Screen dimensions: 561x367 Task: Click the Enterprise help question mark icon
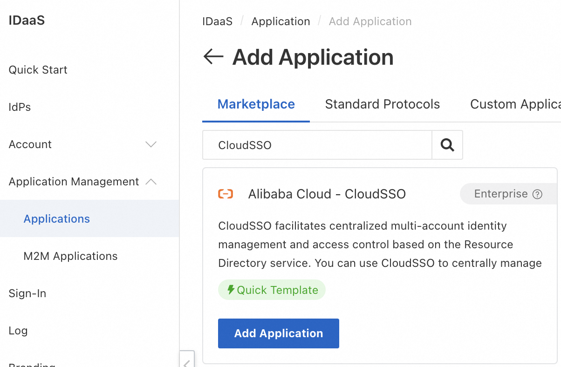(537, 194)
